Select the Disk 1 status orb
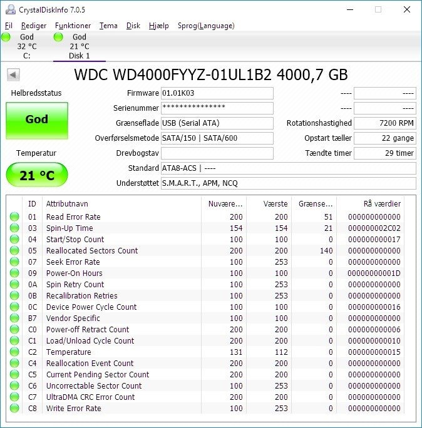This screenshot has height=428, width=422. pyautogui.click(x=59, y=38)
